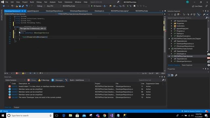Click Add to Source Control
The width and height of the screenshot is (210, 118).
tap(192, 111)
